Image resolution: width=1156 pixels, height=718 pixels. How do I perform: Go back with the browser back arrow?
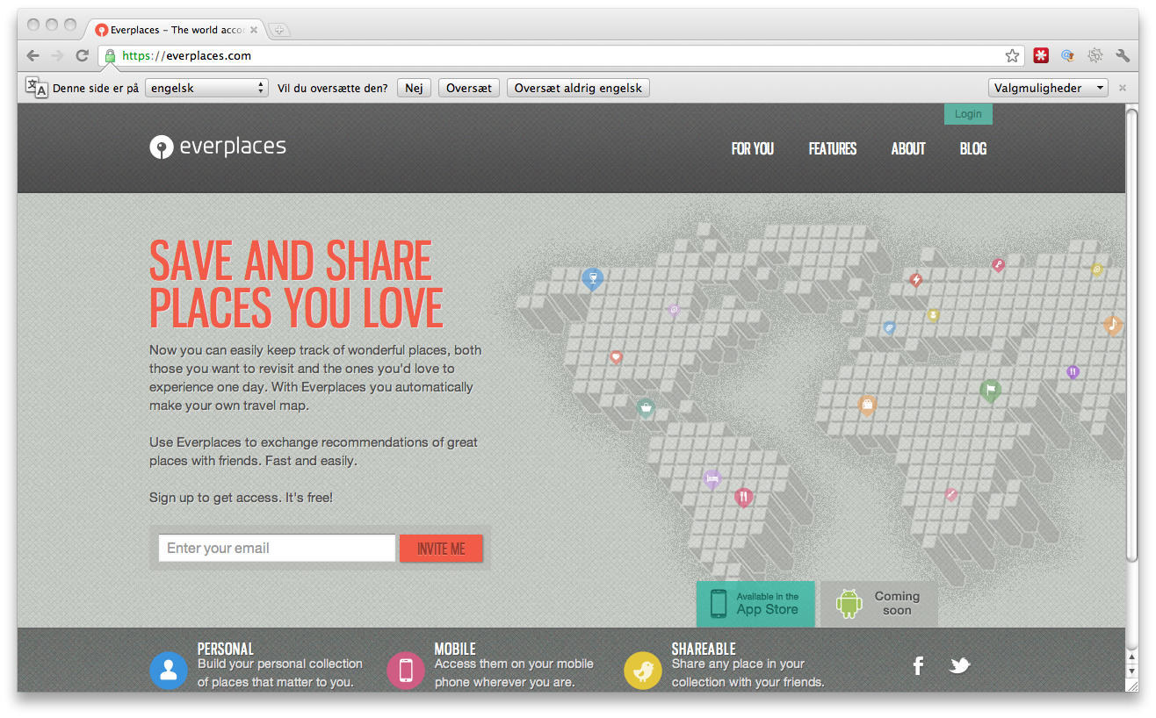pos(33,55)
